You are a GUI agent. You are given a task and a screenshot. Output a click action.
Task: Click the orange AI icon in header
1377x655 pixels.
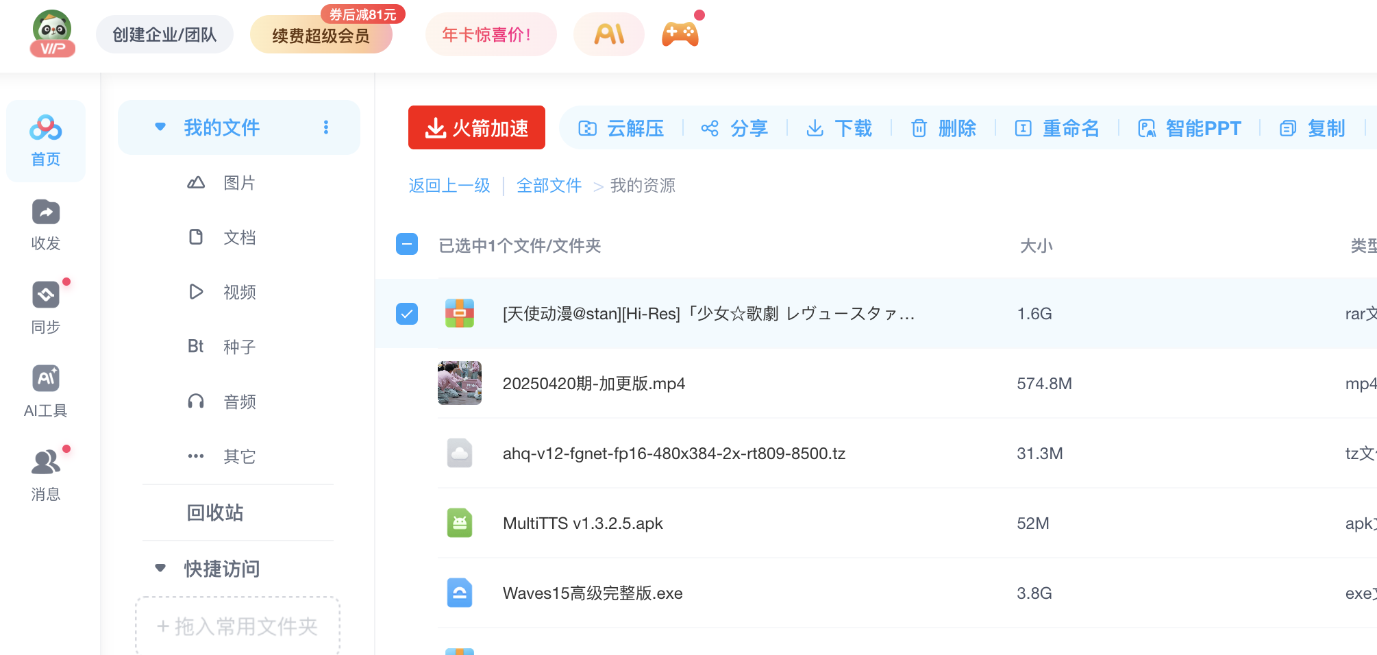point(609,34)
